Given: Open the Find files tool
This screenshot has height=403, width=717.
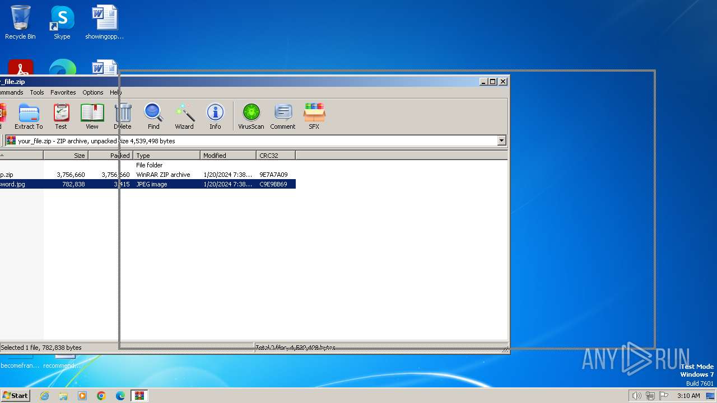Looking at the screenshot, I should click(x=153, y=116).
